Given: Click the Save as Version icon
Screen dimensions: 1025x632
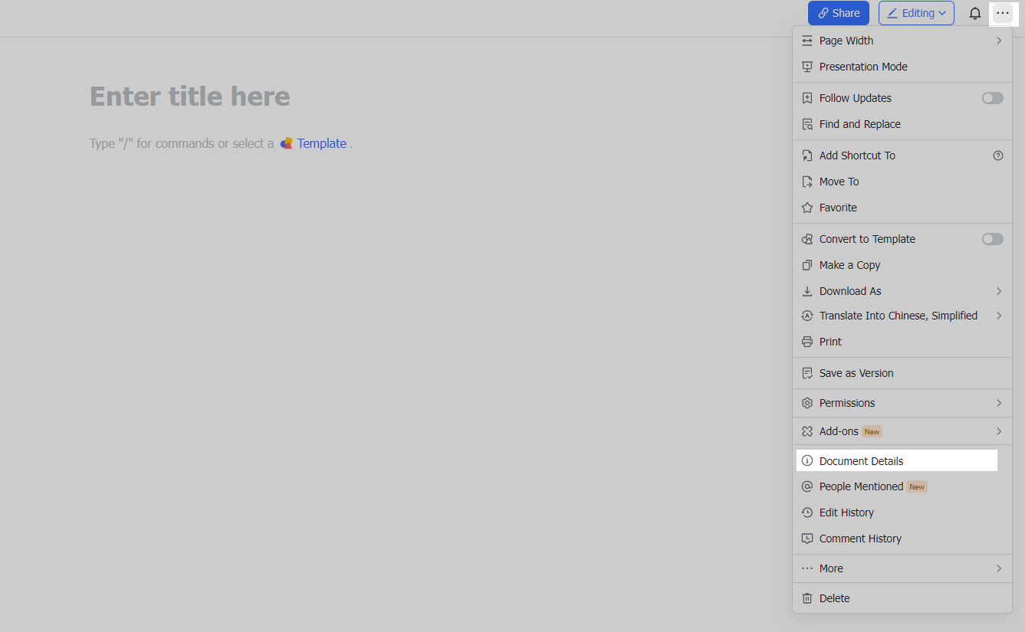Looking at the screenshot, I should [x=807, y=373].
